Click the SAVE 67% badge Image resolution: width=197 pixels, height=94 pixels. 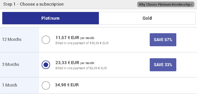(x=163, y=40)
